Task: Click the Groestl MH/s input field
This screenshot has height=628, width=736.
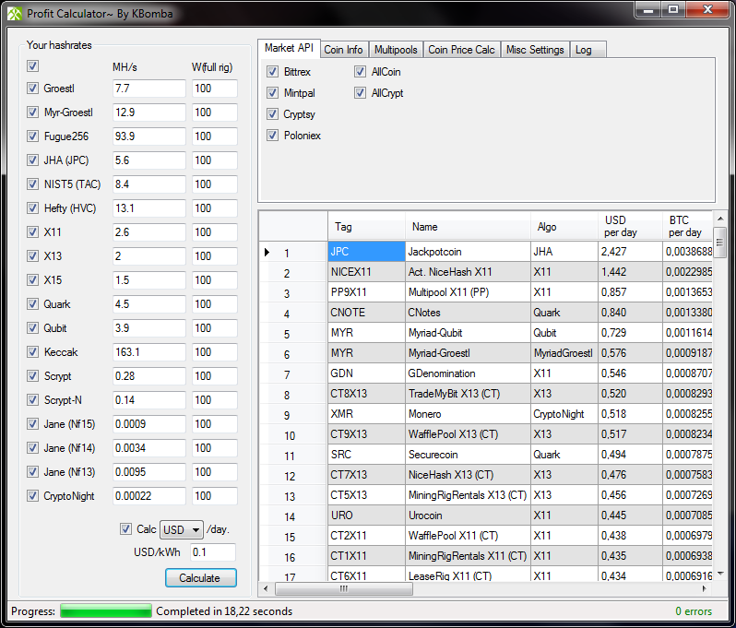Action: coord(148,89)
